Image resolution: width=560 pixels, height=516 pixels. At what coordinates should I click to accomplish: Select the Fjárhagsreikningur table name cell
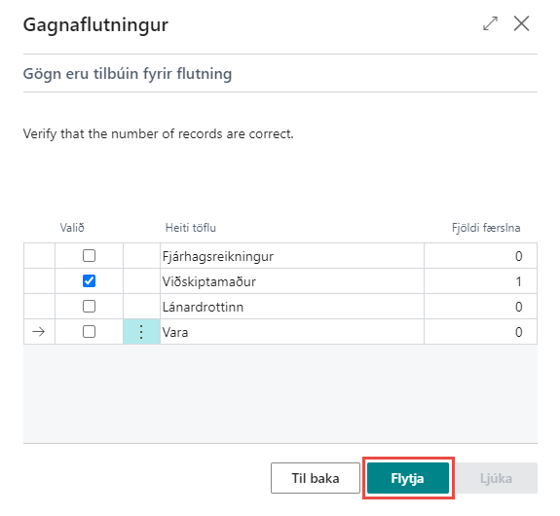tap(292, 256)
